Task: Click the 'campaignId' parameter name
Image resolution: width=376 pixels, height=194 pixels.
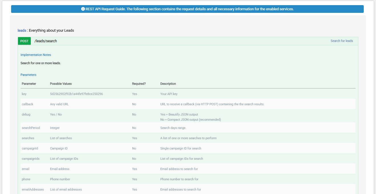Action: (30, 148)
